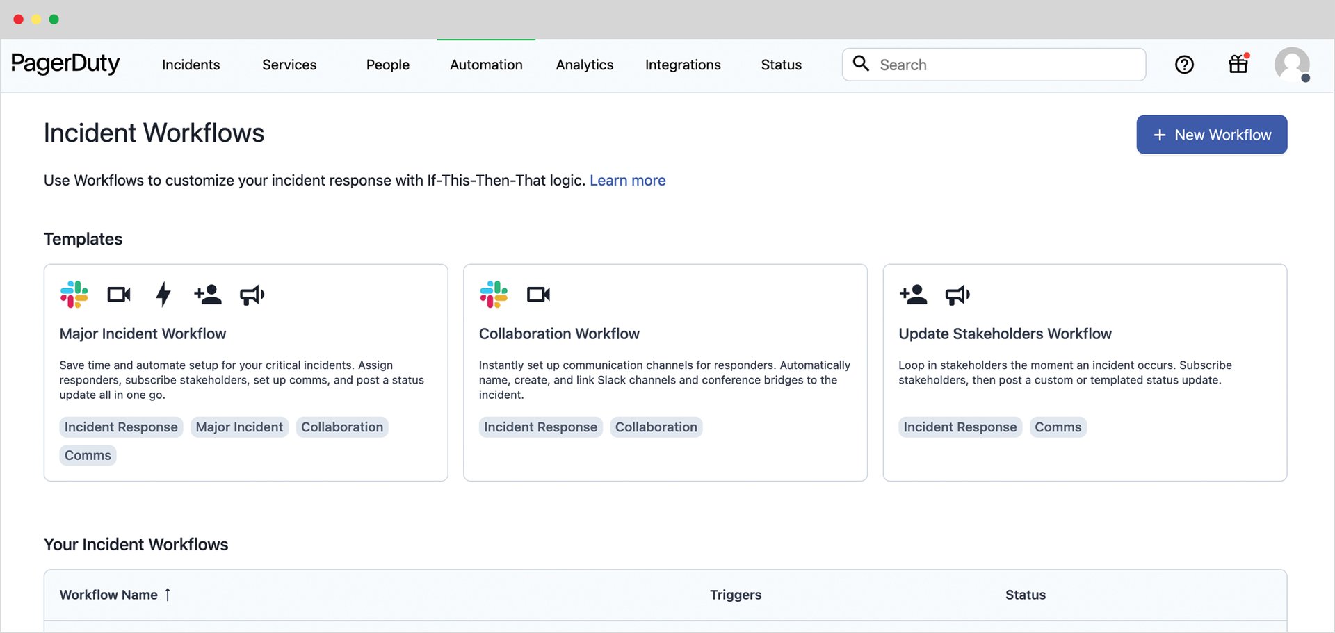Open the user avatar profile menu

(x=1292, y=65)
